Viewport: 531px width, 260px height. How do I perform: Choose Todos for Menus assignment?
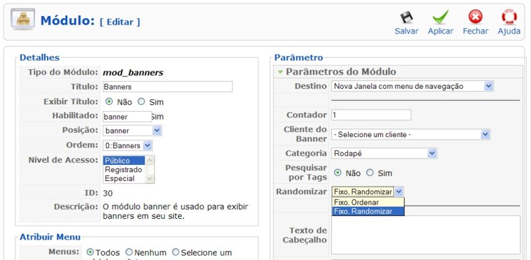[x=90, y=252]
